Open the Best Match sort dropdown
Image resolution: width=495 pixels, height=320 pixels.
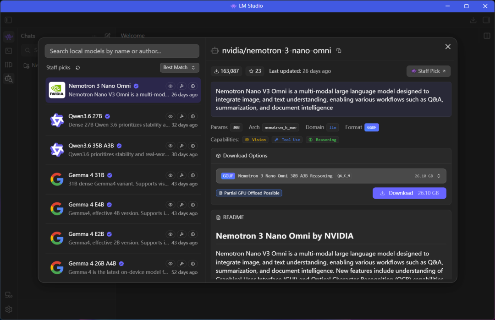(179, 67)
